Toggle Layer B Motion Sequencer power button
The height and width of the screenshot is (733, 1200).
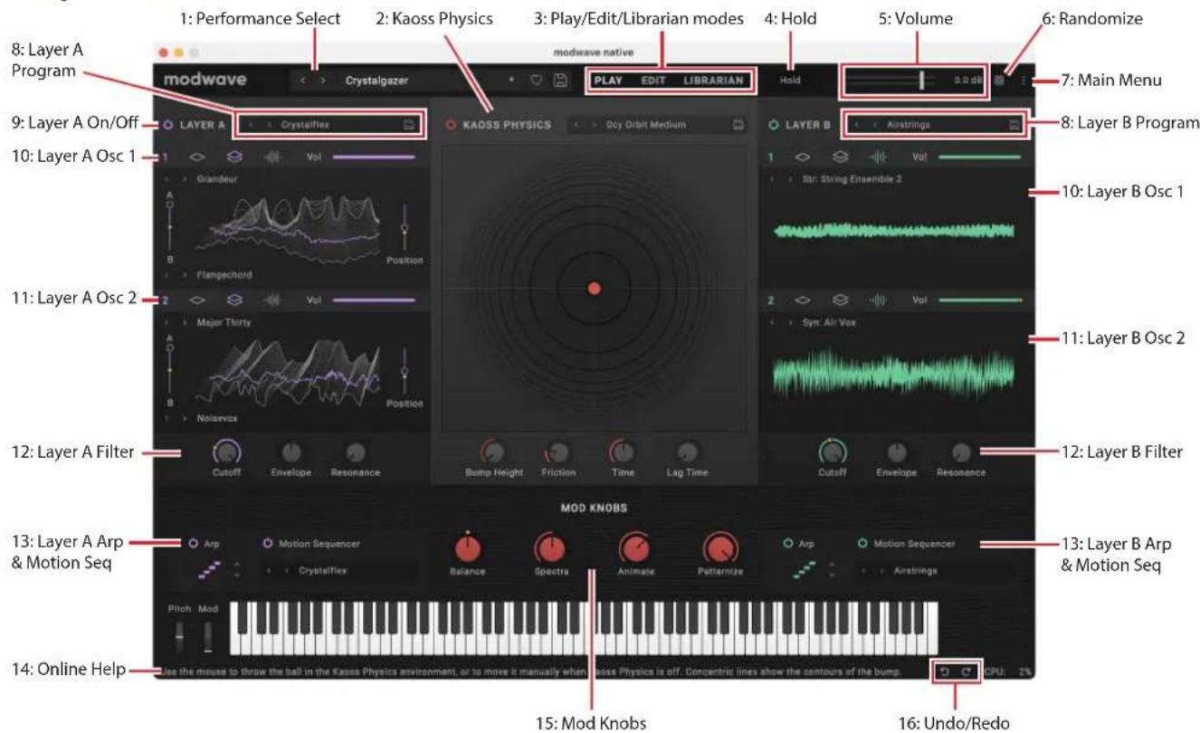pyautogui.click(x=862, y=543)
